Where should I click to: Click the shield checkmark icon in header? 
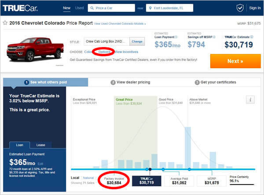pyautogui.click(x=240, y=8)
